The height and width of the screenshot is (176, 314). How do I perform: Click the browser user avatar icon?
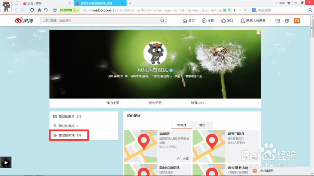coord(6,6)
